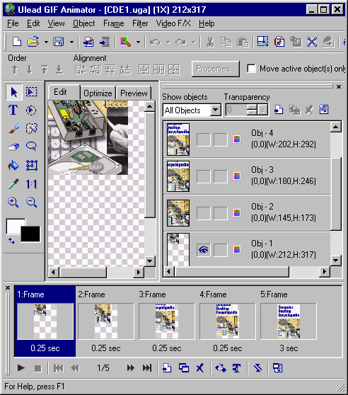Select the 5:Frame thumbnail
The image size is (348, 395).
289,321
